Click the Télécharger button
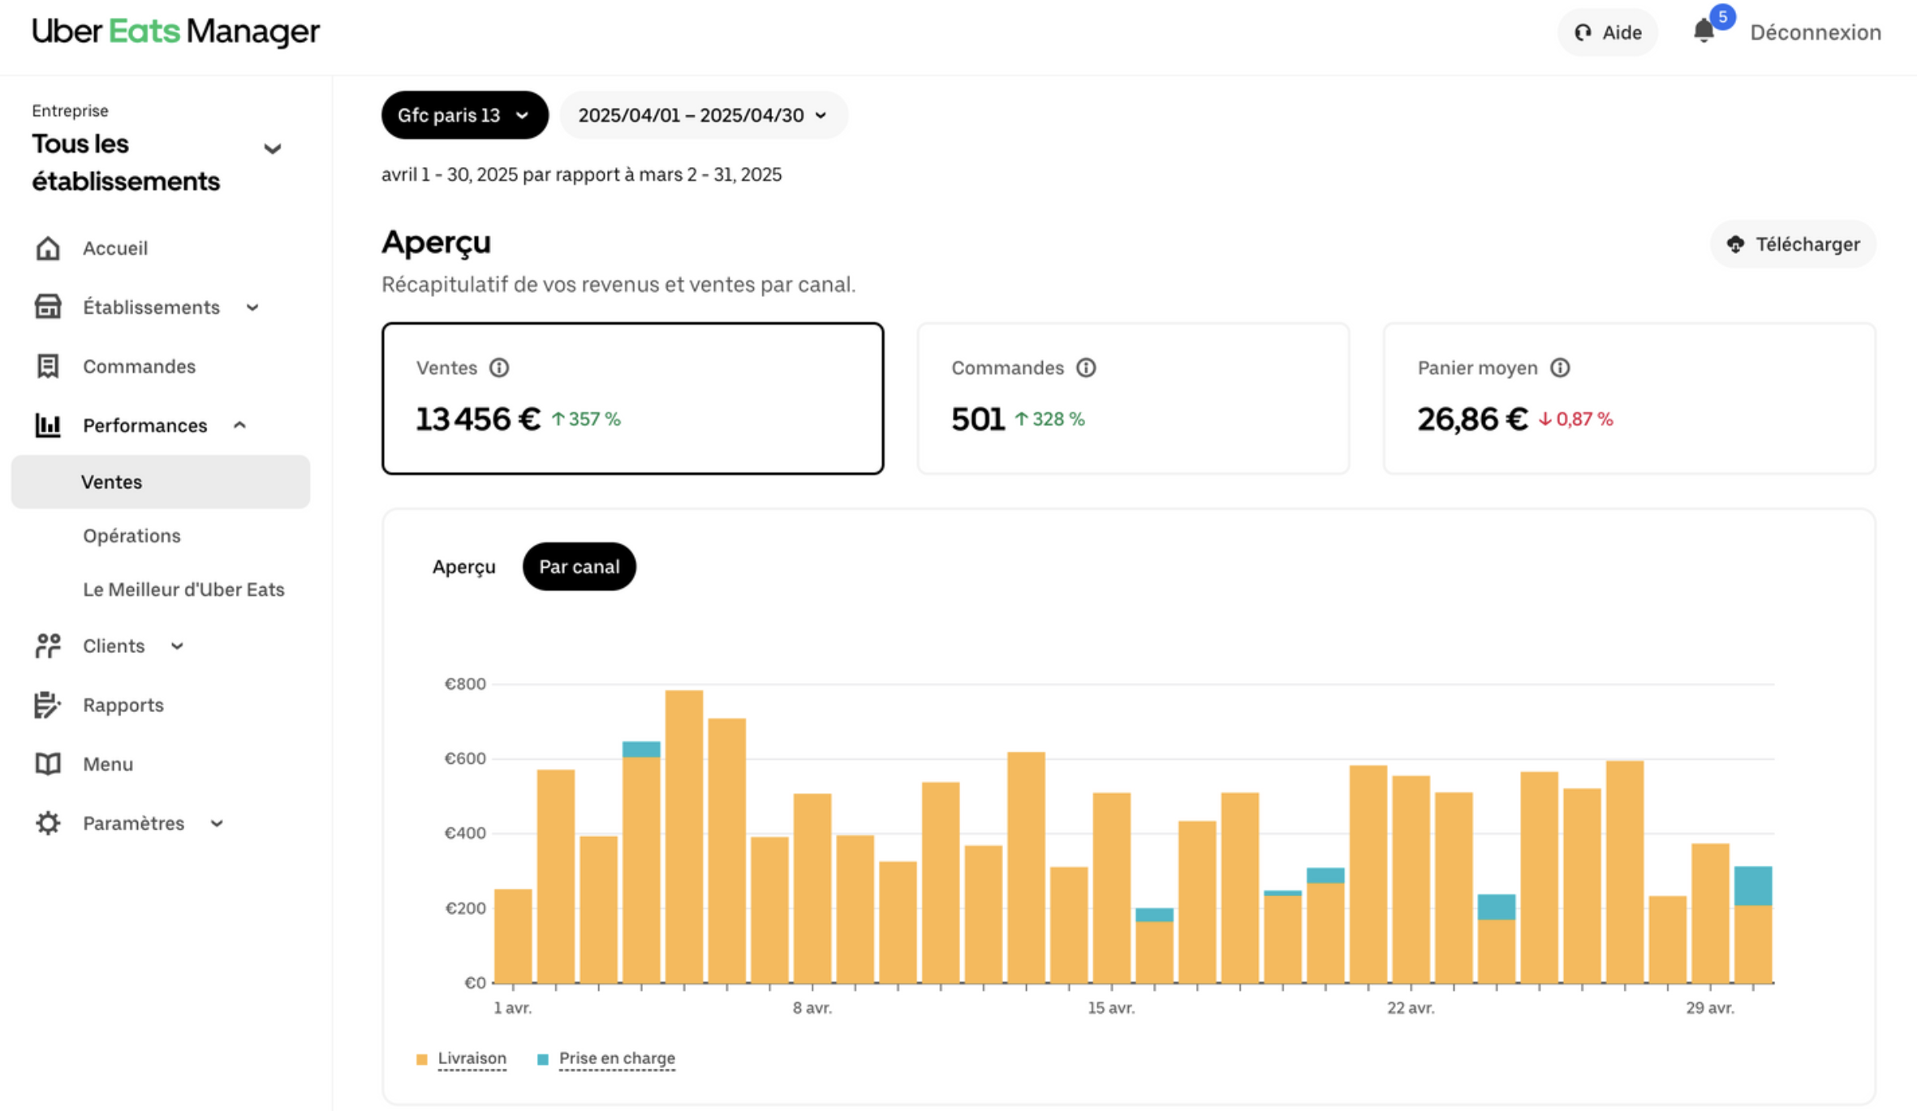 point(1793,244)
